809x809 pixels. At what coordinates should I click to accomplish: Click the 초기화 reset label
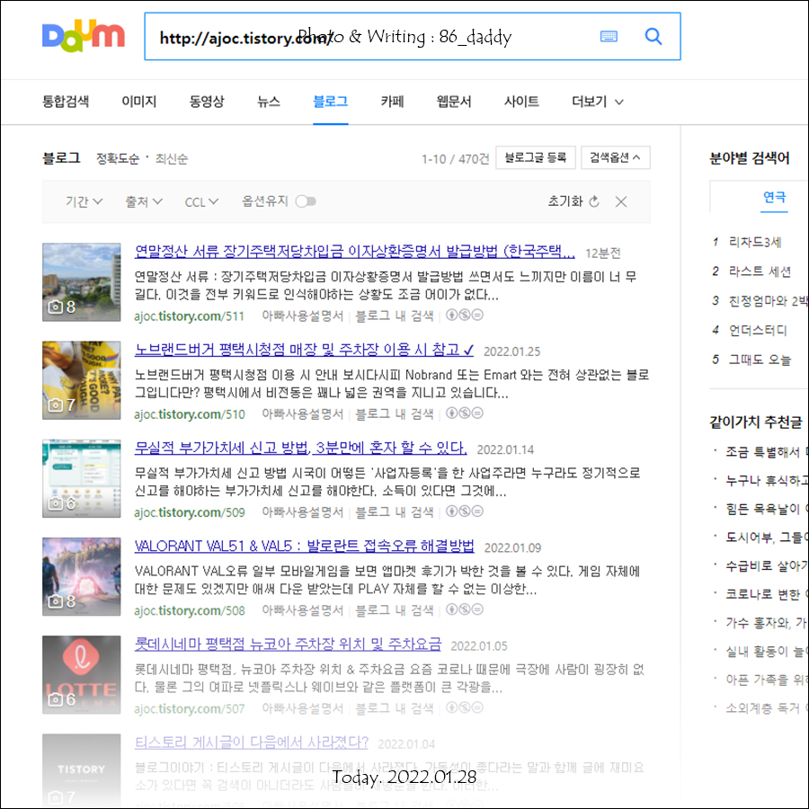point(565,201)
